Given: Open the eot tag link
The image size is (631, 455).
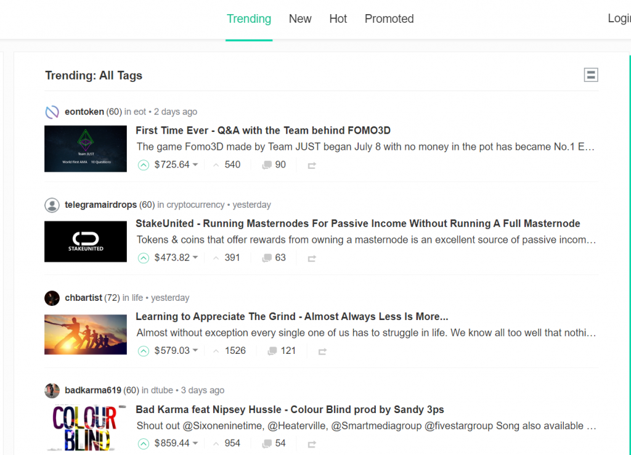Looking at the screenshot, I should click(x=140, y=112).
